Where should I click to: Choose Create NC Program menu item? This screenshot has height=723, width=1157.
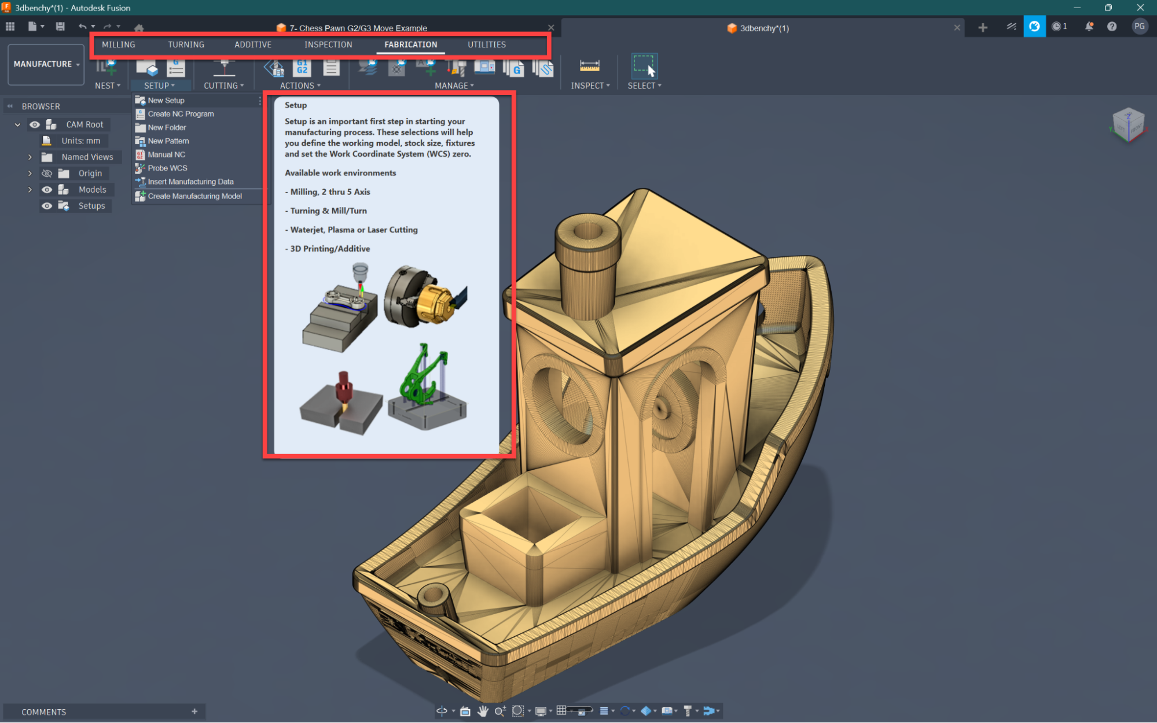pyautogui.click(x=197, y=114)
